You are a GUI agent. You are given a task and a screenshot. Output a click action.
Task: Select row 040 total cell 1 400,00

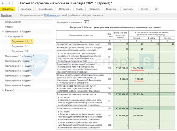[x=121, y=79]
